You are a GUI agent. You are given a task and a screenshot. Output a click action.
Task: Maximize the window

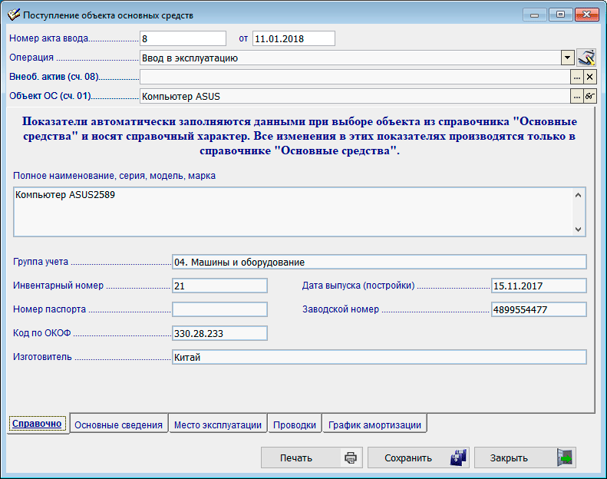tap(560, 15)
